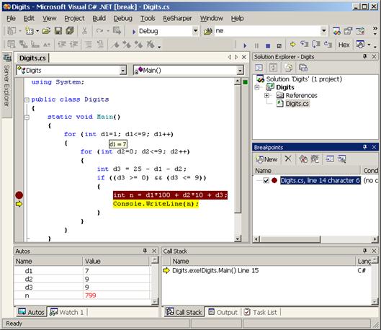Click the Step Into icon
381x330 pixels.
304,45
